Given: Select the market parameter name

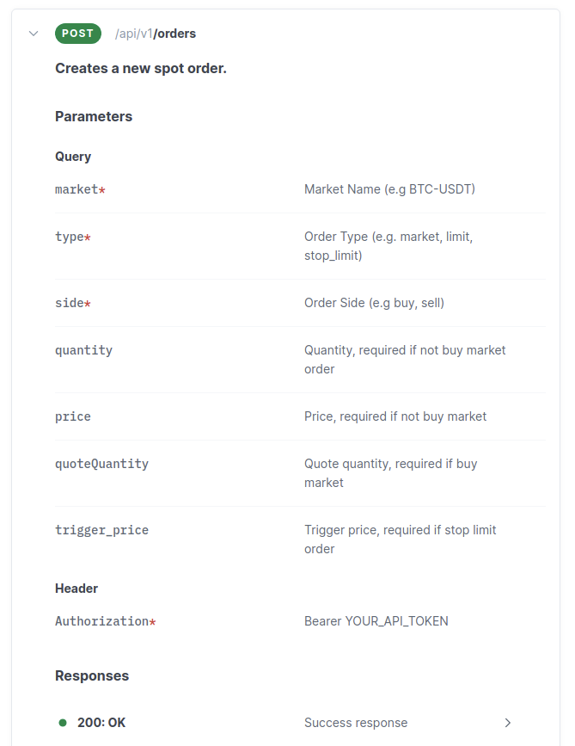Looking at the screenshot, I should (x=76, y=189).
